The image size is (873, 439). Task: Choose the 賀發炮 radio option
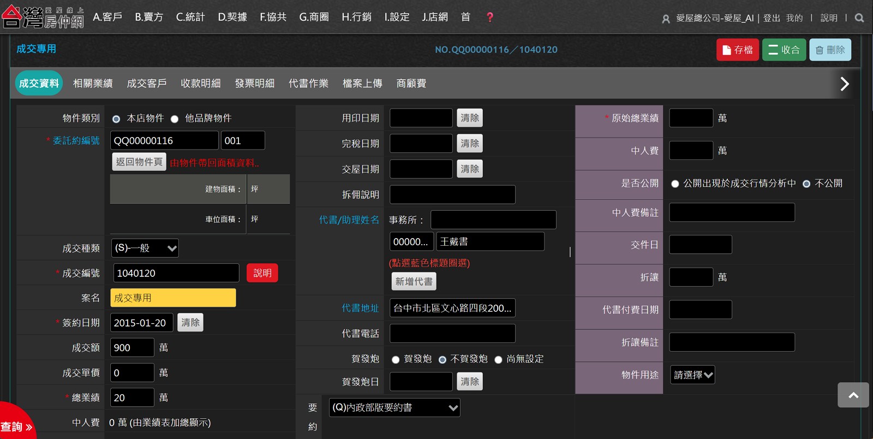pos(396,360)
